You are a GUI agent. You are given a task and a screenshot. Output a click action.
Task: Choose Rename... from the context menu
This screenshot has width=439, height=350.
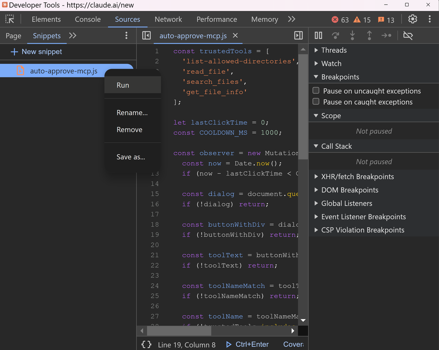(133, 113)
